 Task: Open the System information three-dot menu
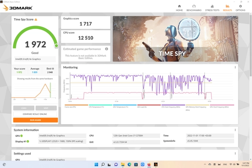[235, 130]
